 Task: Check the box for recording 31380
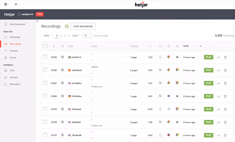(45, 96)
